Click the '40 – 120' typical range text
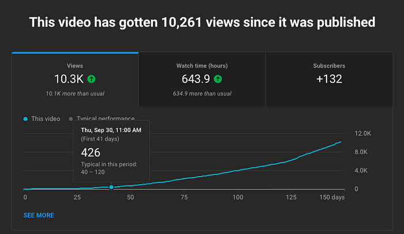The height and width of the screenshot is (234, 404). point(93,172)
